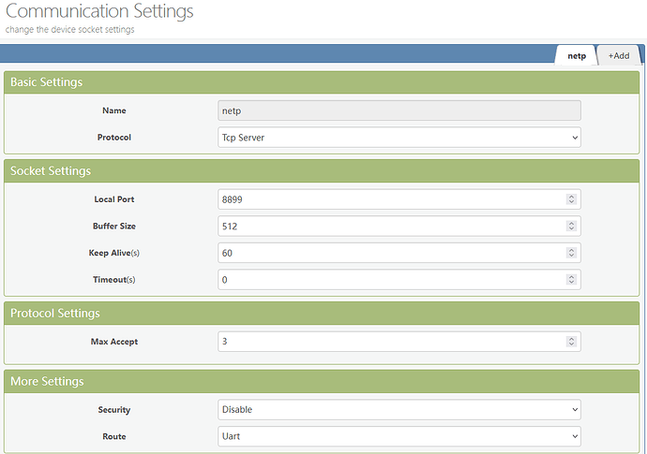Expand the Route dropdown showing Uart

click(399, 436)
